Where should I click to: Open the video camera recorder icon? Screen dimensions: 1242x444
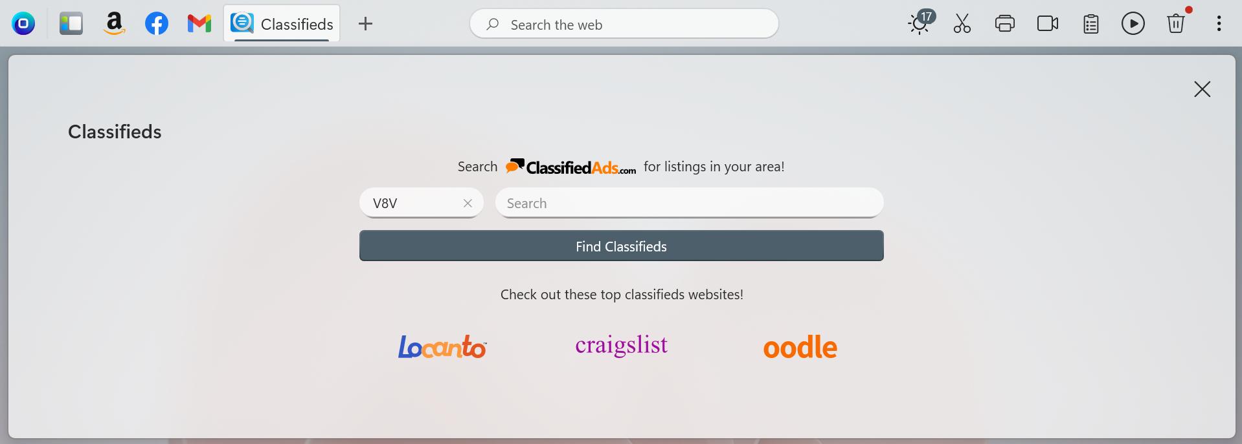(x=1048, y=24)
